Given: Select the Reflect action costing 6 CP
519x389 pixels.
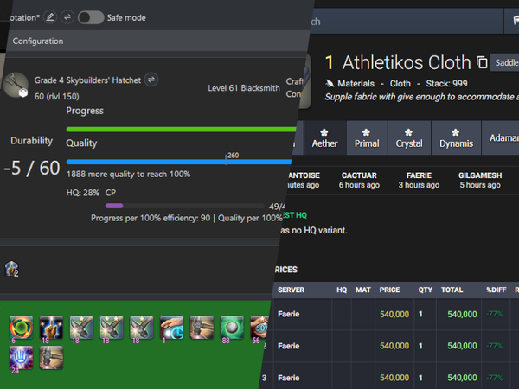Looking at the screenshot, I should [21, 328].
